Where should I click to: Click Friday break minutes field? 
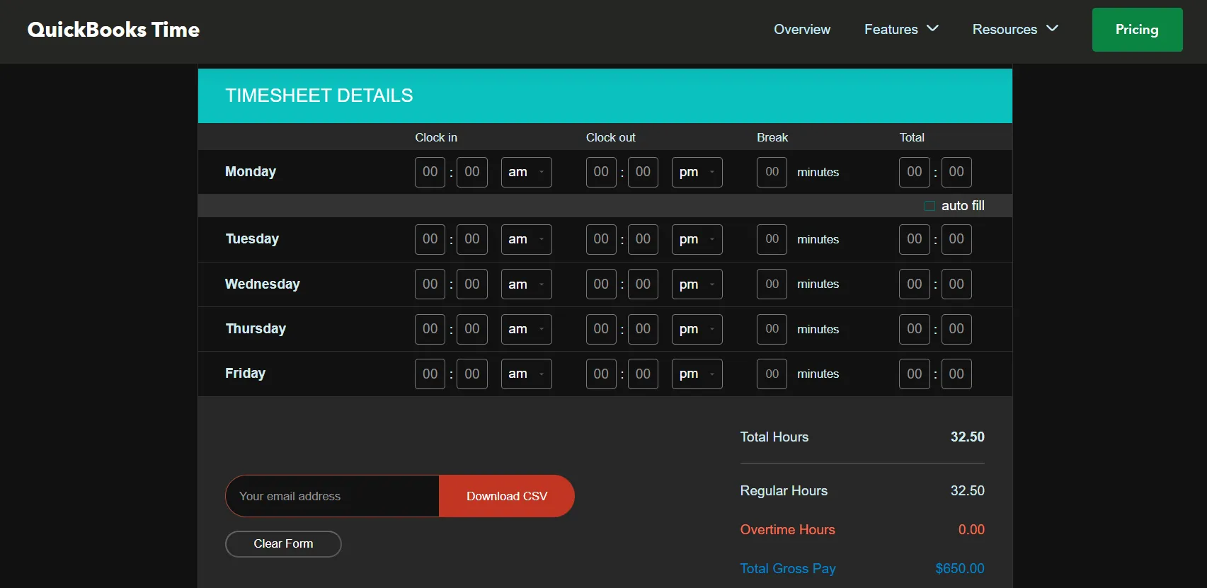(772, 374)
